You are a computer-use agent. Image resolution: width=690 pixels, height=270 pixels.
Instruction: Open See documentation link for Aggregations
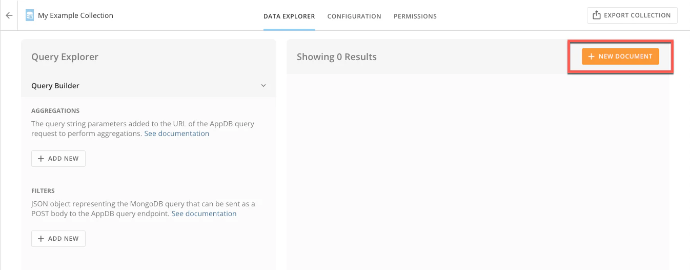click(x=177, y=133)
